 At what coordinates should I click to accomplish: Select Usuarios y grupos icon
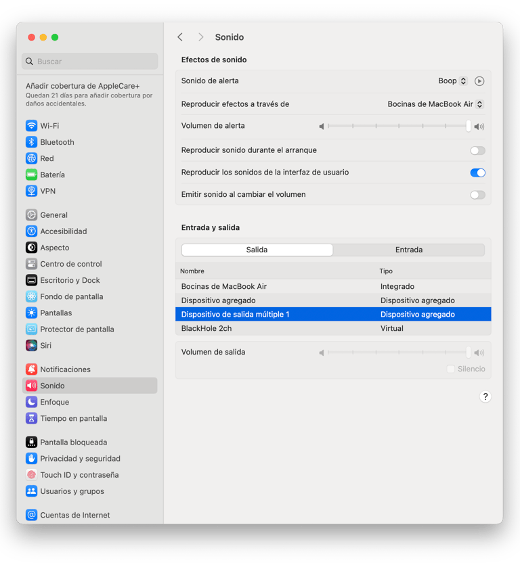[x=31, y=491]
